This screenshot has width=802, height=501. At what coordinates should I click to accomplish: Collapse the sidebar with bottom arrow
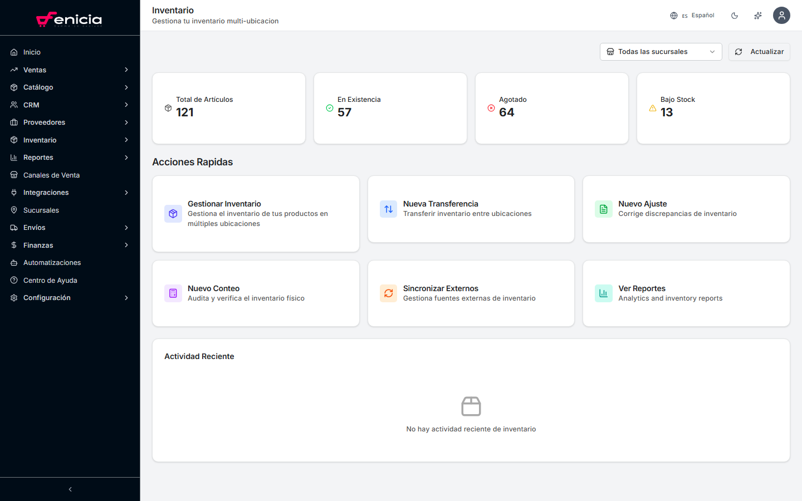click(x=70, y=489)
